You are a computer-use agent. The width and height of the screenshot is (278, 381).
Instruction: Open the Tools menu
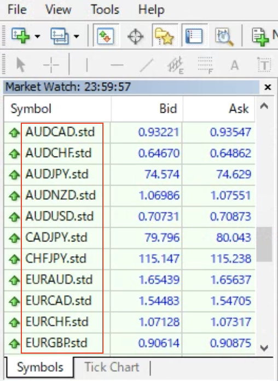(x=105, y=10)
